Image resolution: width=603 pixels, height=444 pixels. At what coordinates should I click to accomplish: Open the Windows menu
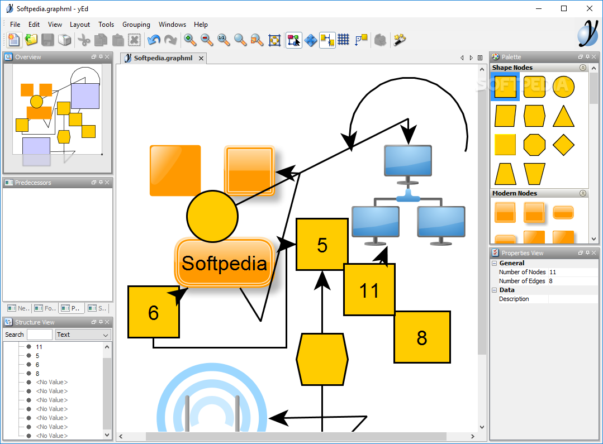pyautogui.click(x=172, y=24)
